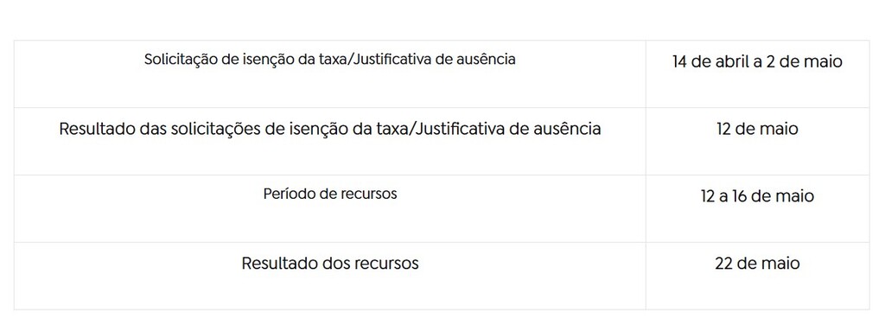Click the word 'abril' in the first date

733,61
